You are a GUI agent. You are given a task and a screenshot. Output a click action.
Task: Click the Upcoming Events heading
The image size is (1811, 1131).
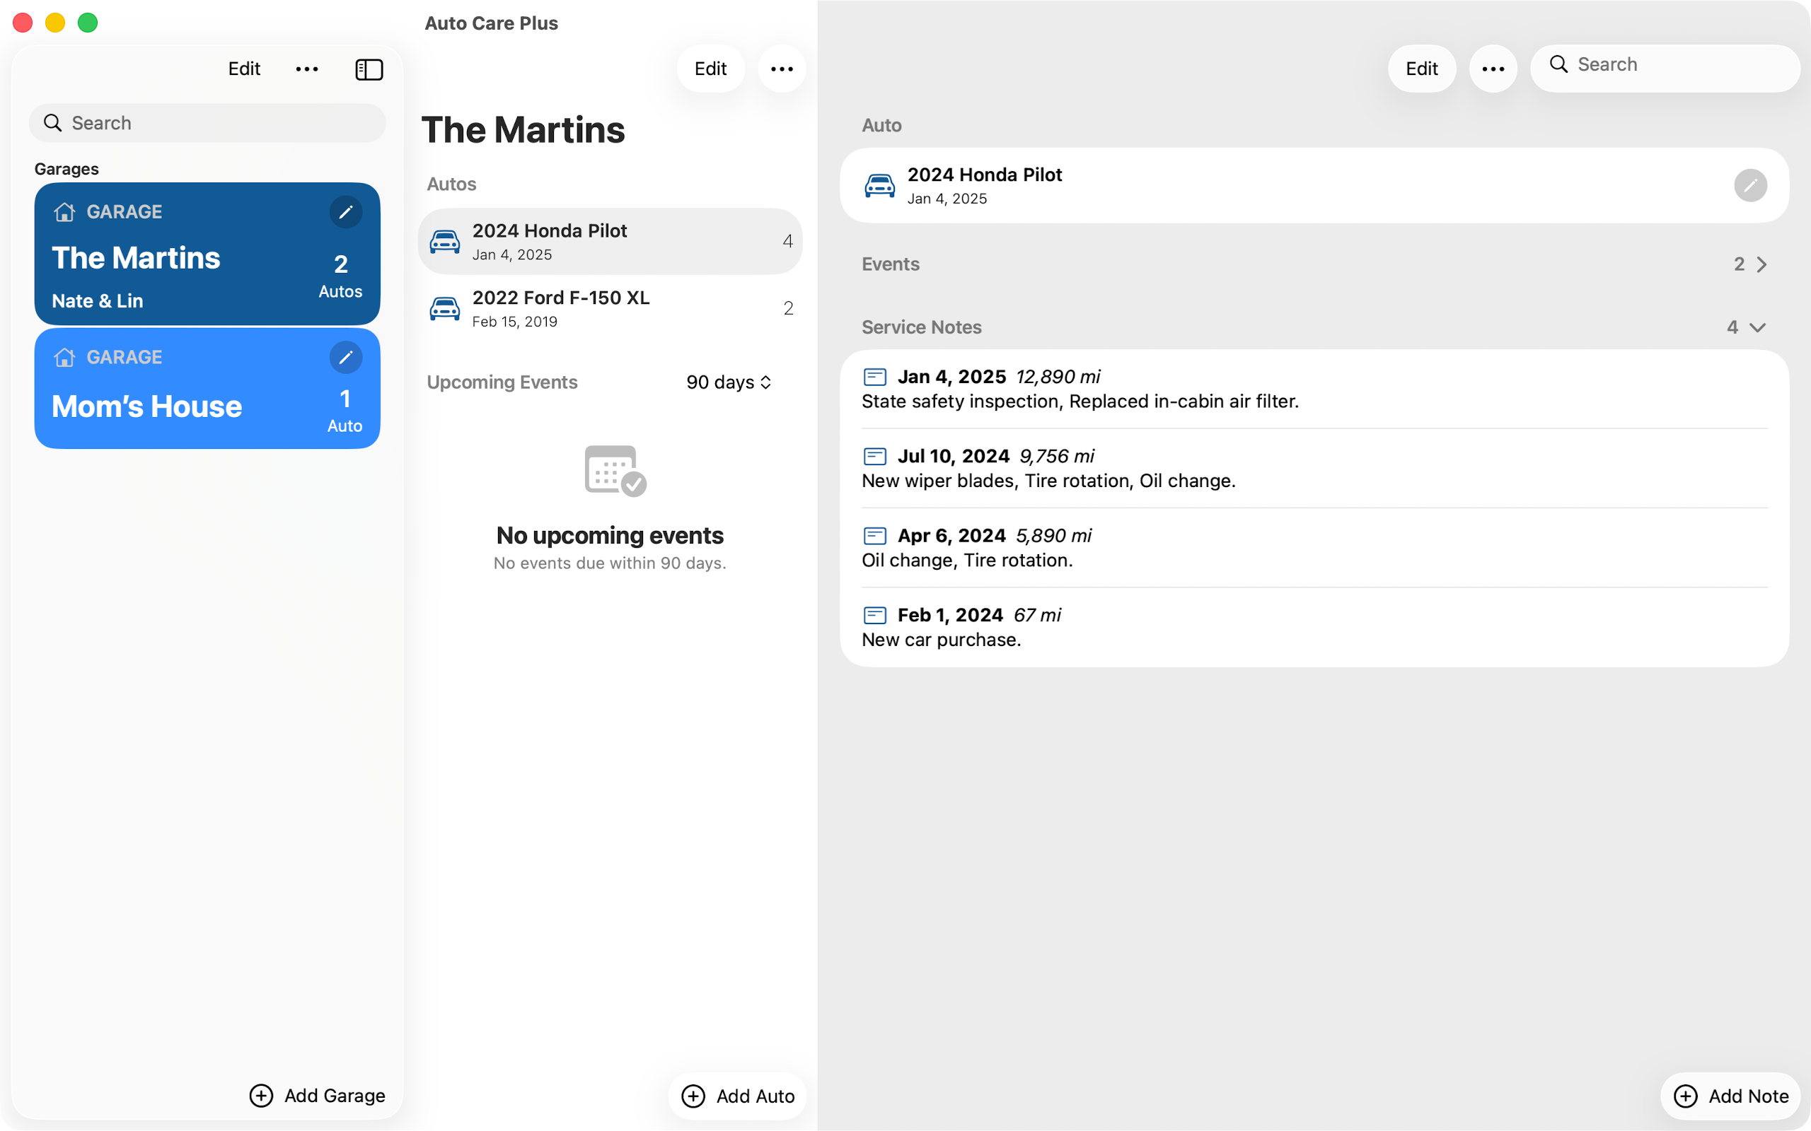(502, 382)
